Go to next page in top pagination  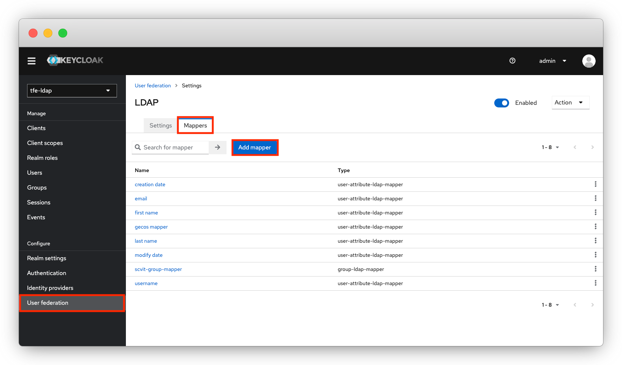click(x=592, y=147)
